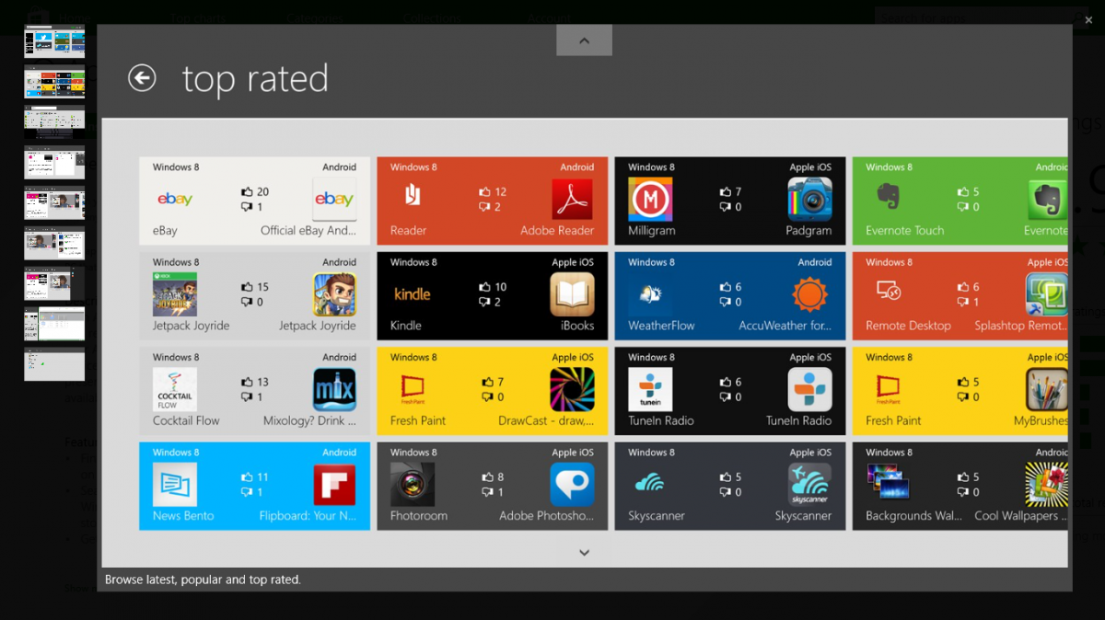Click the 'MyBrushes' label text
Viewport: 1105px width, 620px height.
1041,420
